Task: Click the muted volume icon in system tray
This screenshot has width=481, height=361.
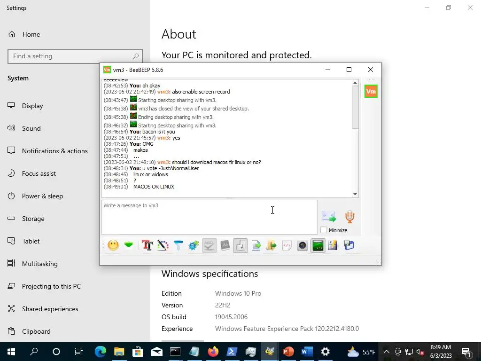Action: 420,352
